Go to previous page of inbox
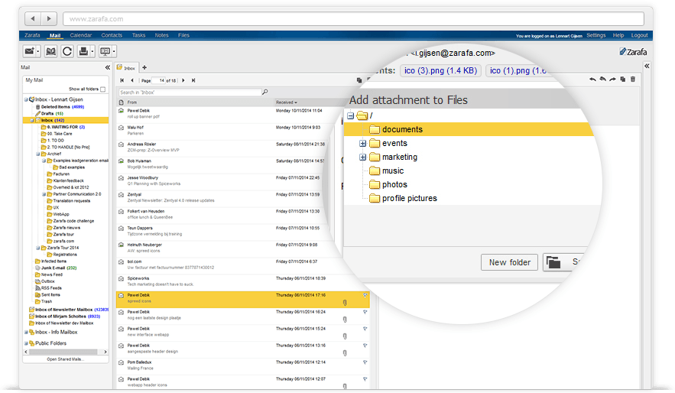The height and width of the screenshot is (393, 675). pos(132,80)
